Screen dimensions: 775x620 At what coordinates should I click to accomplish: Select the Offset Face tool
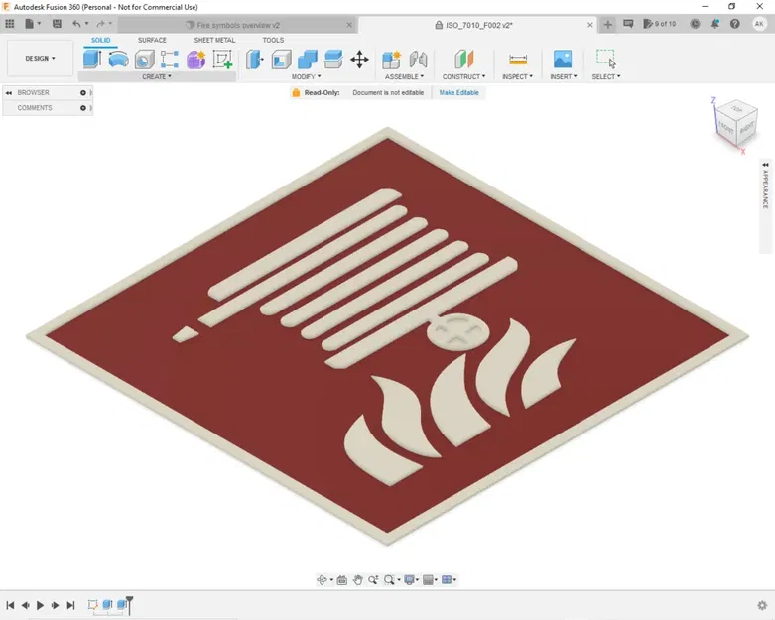[x=333, y=60]
